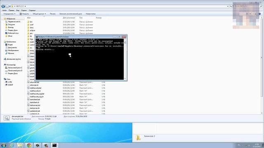Select Недавние места in navigation pane
264x148 pixels.
coord(14,22)
